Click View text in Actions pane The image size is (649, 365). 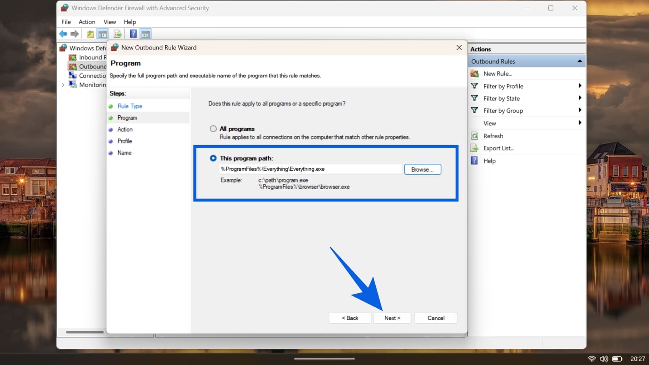tap(490, 123)
